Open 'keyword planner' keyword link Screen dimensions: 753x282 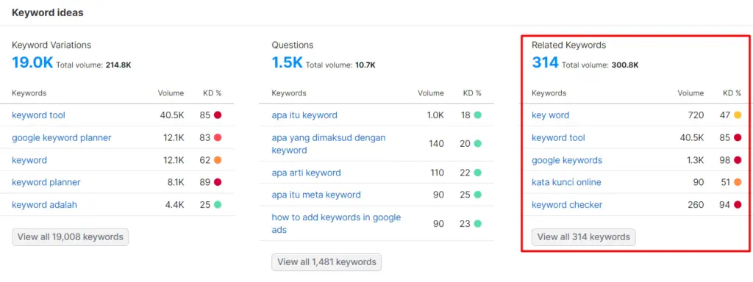pyautogui.click(x=46, y=182)
